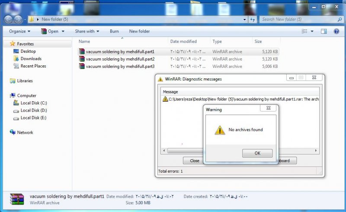
Task: Click the Local Disk (D:) drive icon
Action: click(x=16, y=111)
